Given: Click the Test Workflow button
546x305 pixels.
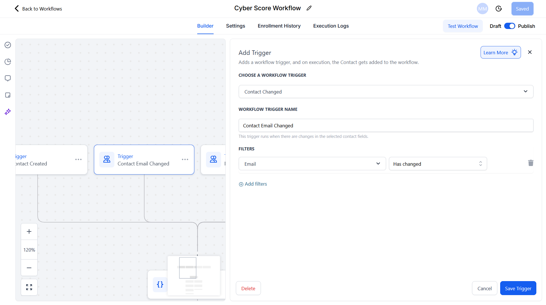Looking at the screenshot, I should [463, 26].
